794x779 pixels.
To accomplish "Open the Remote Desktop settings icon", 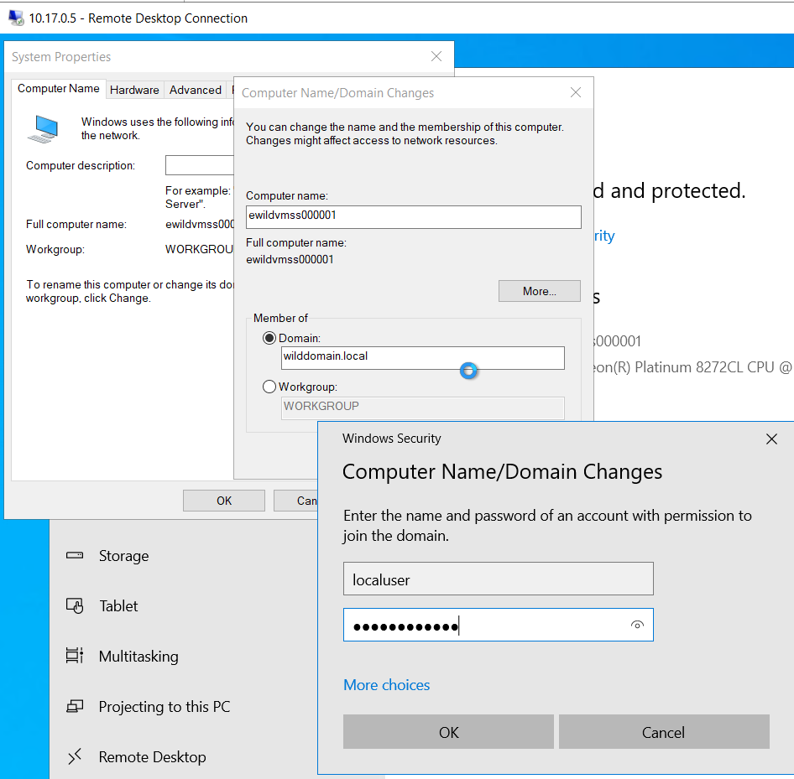I will pos(75,756).
